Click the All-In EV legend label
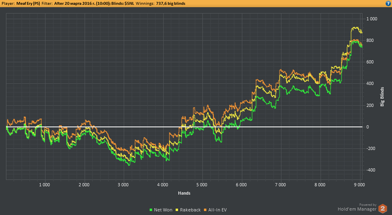392x215 pixels. 217,210
